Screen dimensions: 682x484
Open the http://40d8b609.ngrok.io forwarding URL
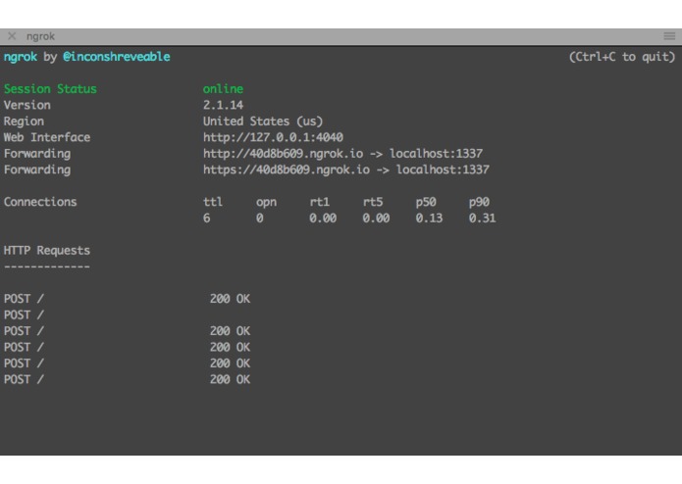284,154
